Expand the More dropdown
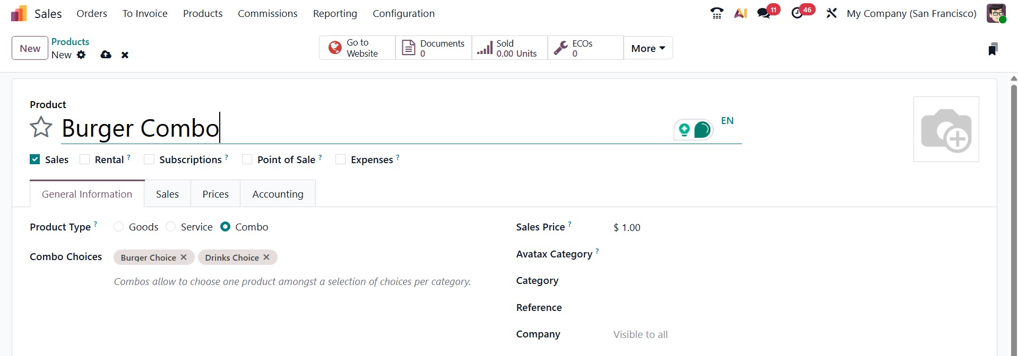The image size is (1018, 356). pos(648,48)
